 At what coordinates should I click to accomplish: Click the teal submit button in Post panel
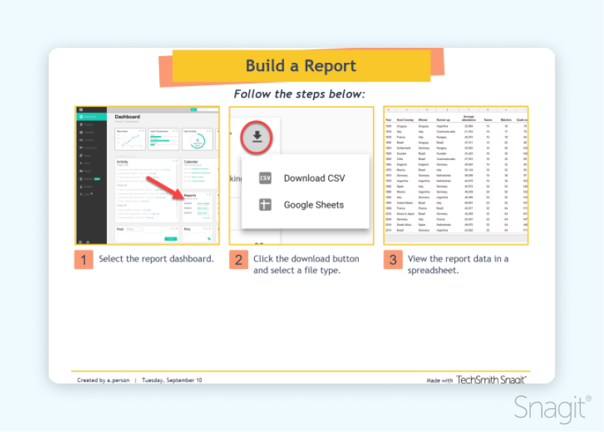click(170, 238)
